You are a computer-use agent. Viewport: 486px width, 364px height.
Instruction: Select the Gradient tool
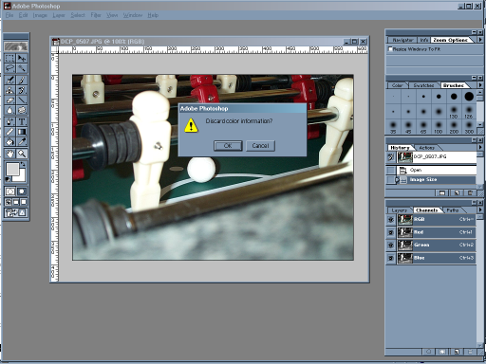[22, 132]
